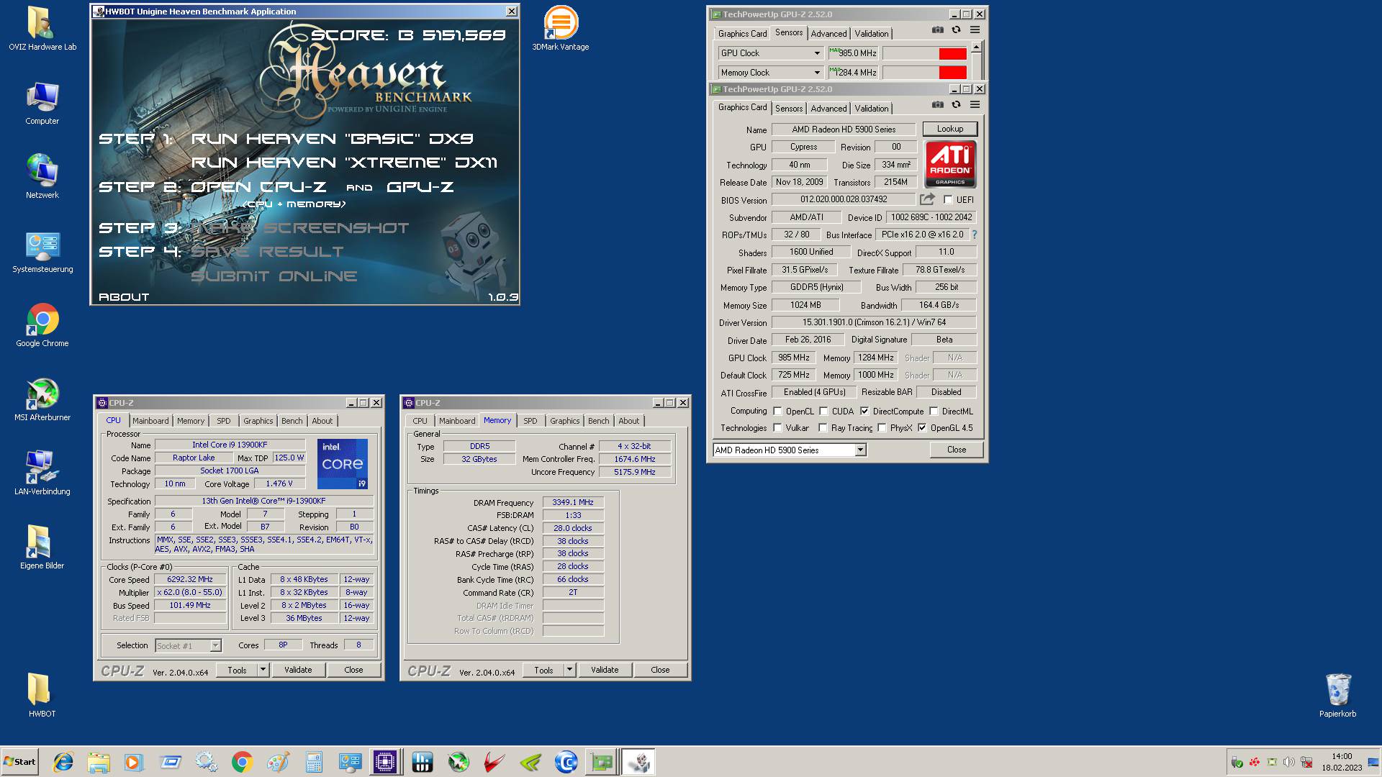Toggle the Ray Tracing checkbox in GPU-Z
Image resolution: width=1382 pixels, height=777 pixels.
coord(823,428)
